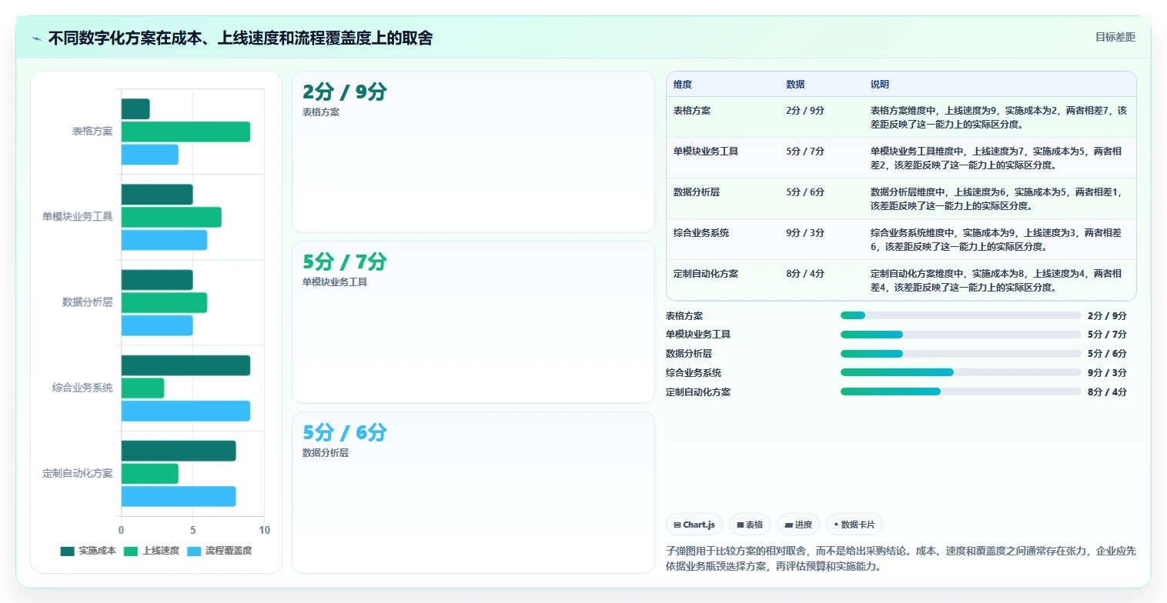Viewport: 1167px width, 603px height.
Task: Click the 定制自动化方案 实施成本 chart bar
Action: (x=179, y=451)
